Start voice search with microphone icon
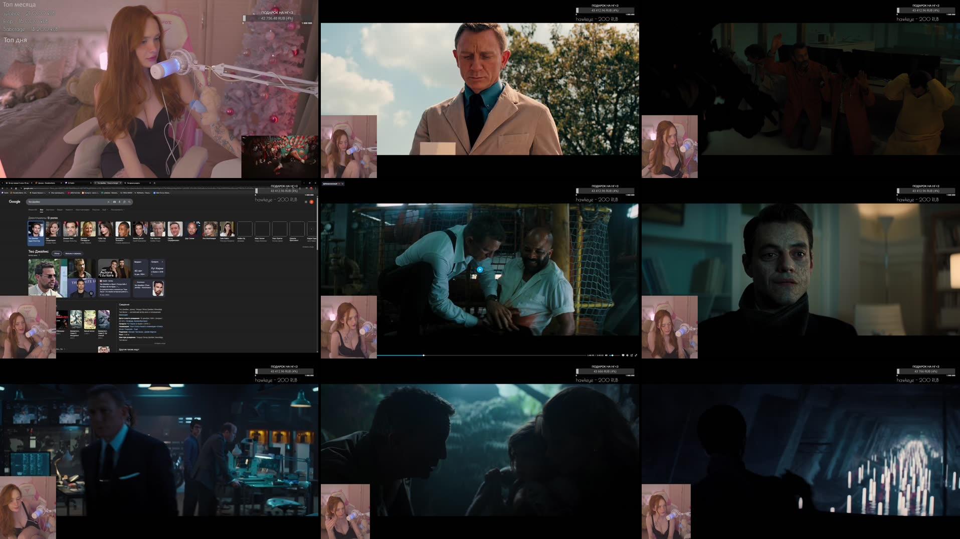 [x=119, y=202]
